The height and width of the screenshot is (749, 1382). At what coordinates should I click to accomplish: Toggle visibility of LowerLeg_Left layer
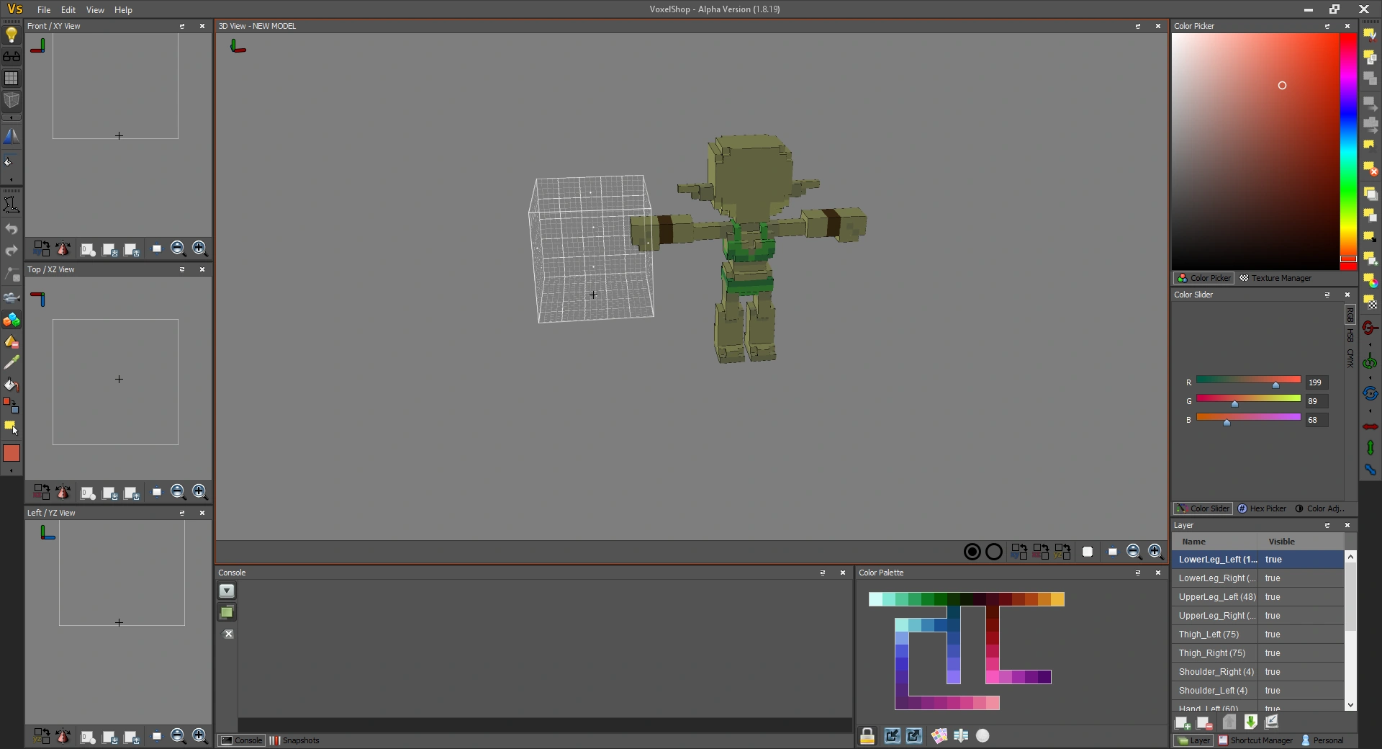tap(1301, 560)
